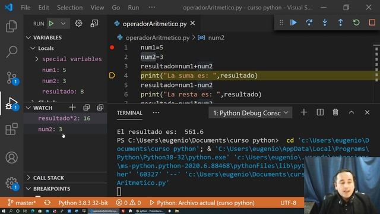Open the Run menu

(134, 8)
